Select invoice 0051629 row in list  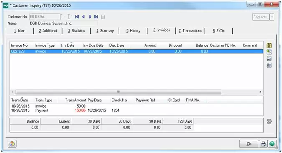[x=136, y=51]
